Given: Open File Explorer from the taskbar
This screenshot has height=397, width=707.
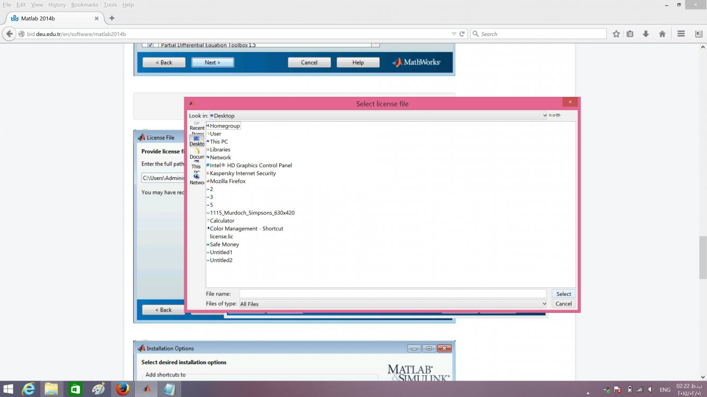Looking at the screenshot, I should pyautogui.click(x=51, y=389).
